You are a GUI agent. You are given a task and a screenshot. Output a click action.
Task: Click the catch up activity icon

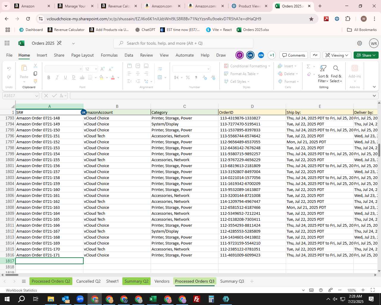click(315, 55)
